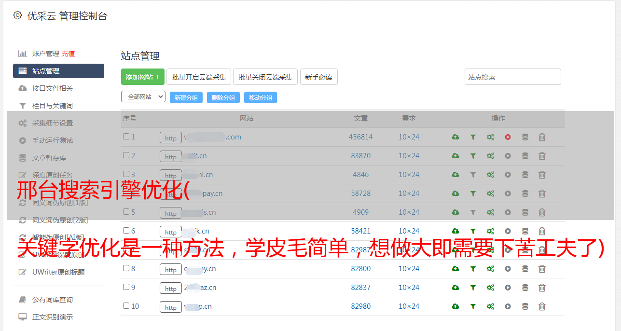The image size is (621, 331).
Task: Run site 10 with the play icon
Action: point(508,306)
